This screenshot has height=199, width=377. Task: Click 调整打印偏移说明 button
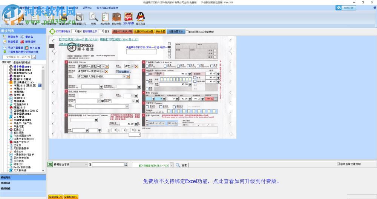(x=123, y=32)
